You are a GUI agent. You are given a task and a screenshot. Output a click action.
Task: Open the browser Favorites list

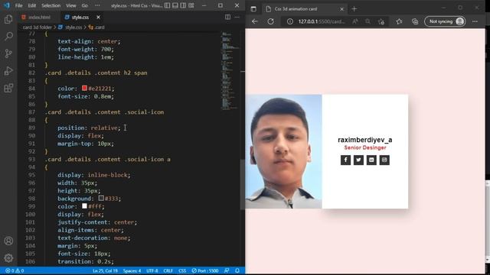coord(399,21)
